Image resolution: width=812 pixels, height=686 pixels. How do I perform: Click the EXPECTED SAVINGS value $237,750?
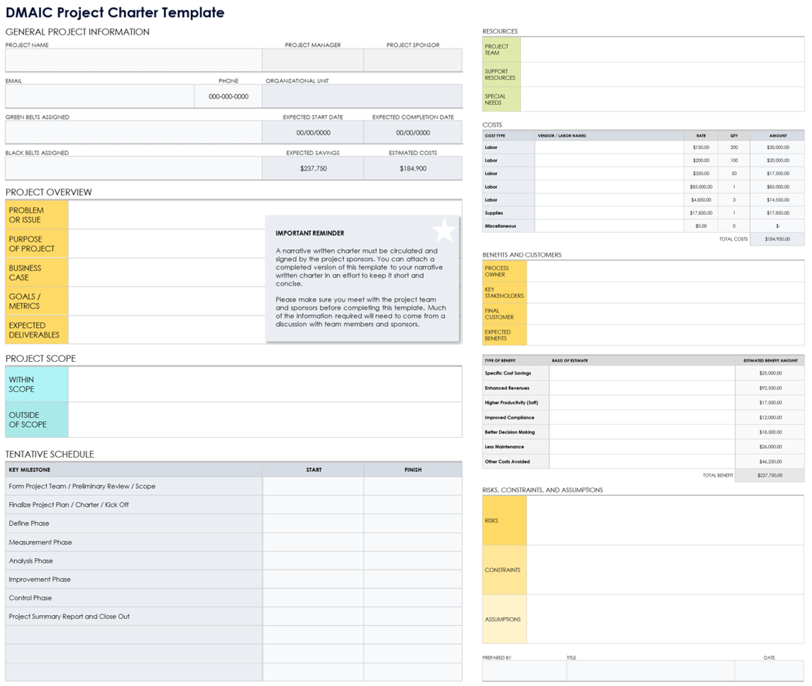pyautogui.click(x=312, y=167)
